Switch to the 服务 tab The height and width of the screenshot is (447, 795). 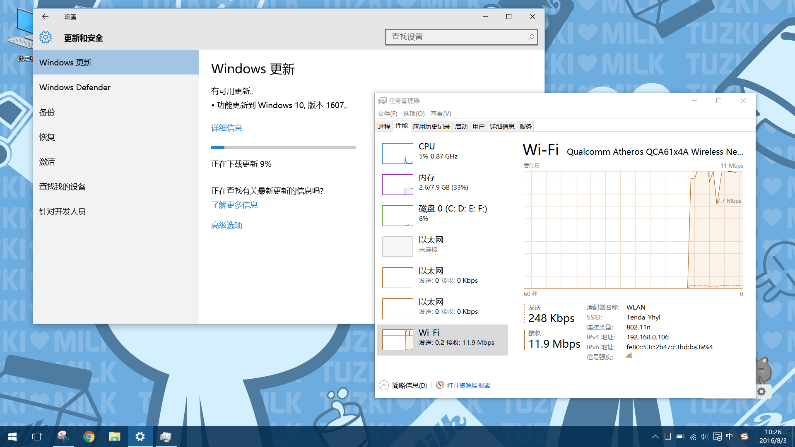[x=525, y=126]
